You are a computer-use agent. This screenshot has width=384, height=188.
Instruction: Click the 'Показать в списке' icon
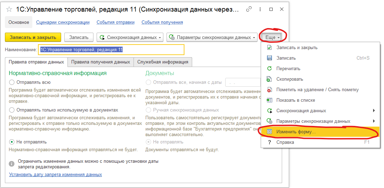coord(269,100)
